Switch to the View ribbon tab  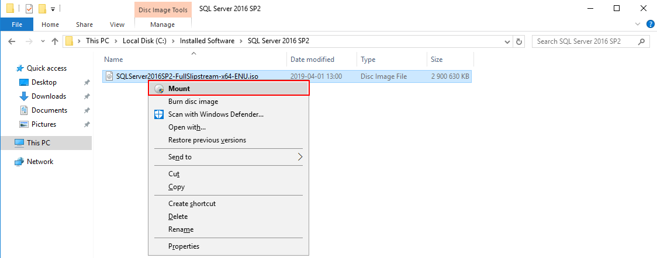[117, 25]
